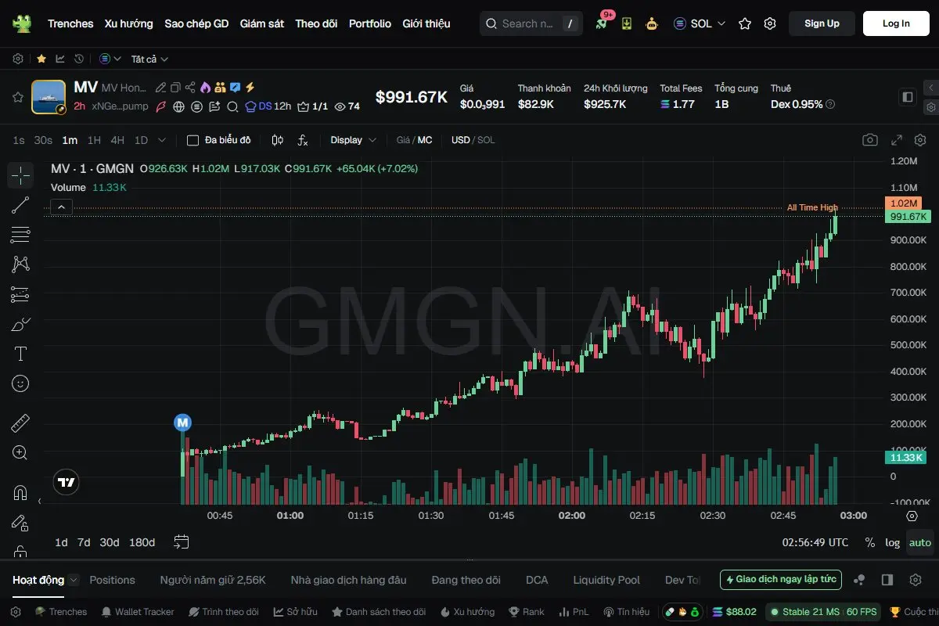Image resolution: width=939 pixels, height=626 pixels.
Task: Open the Display dropdown
Action: [x=353, y=140]
